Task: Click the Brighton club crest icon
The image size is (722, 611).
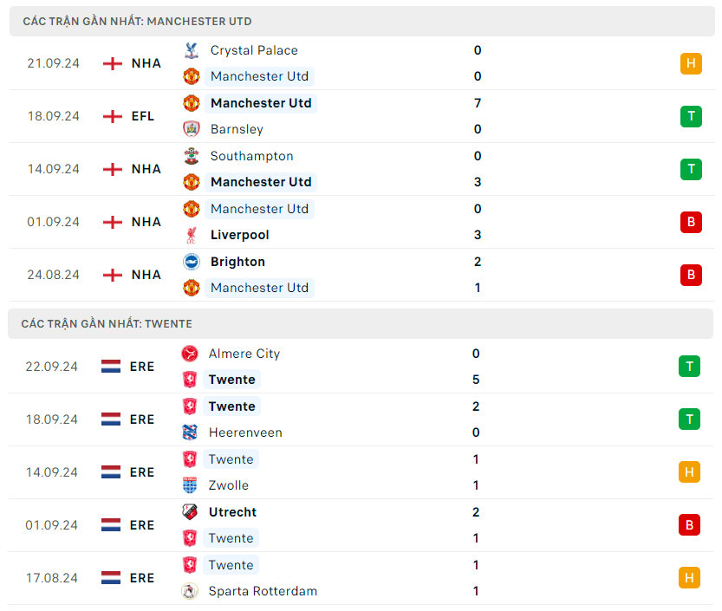Action: tap(192, 262)
